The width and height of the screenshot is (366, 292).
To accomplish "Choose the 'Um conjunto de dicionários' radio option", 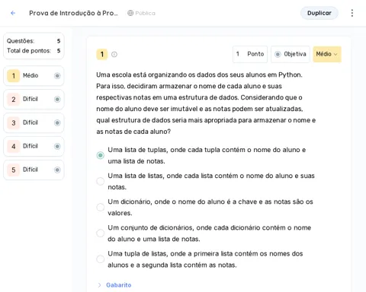I will [101, 233].
